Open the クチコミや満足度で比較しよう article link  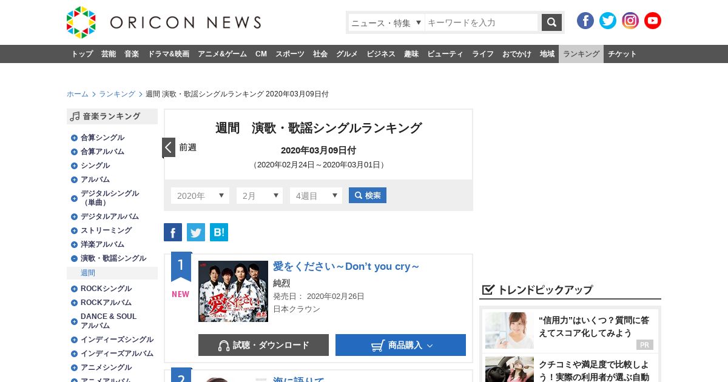(594, 370)
